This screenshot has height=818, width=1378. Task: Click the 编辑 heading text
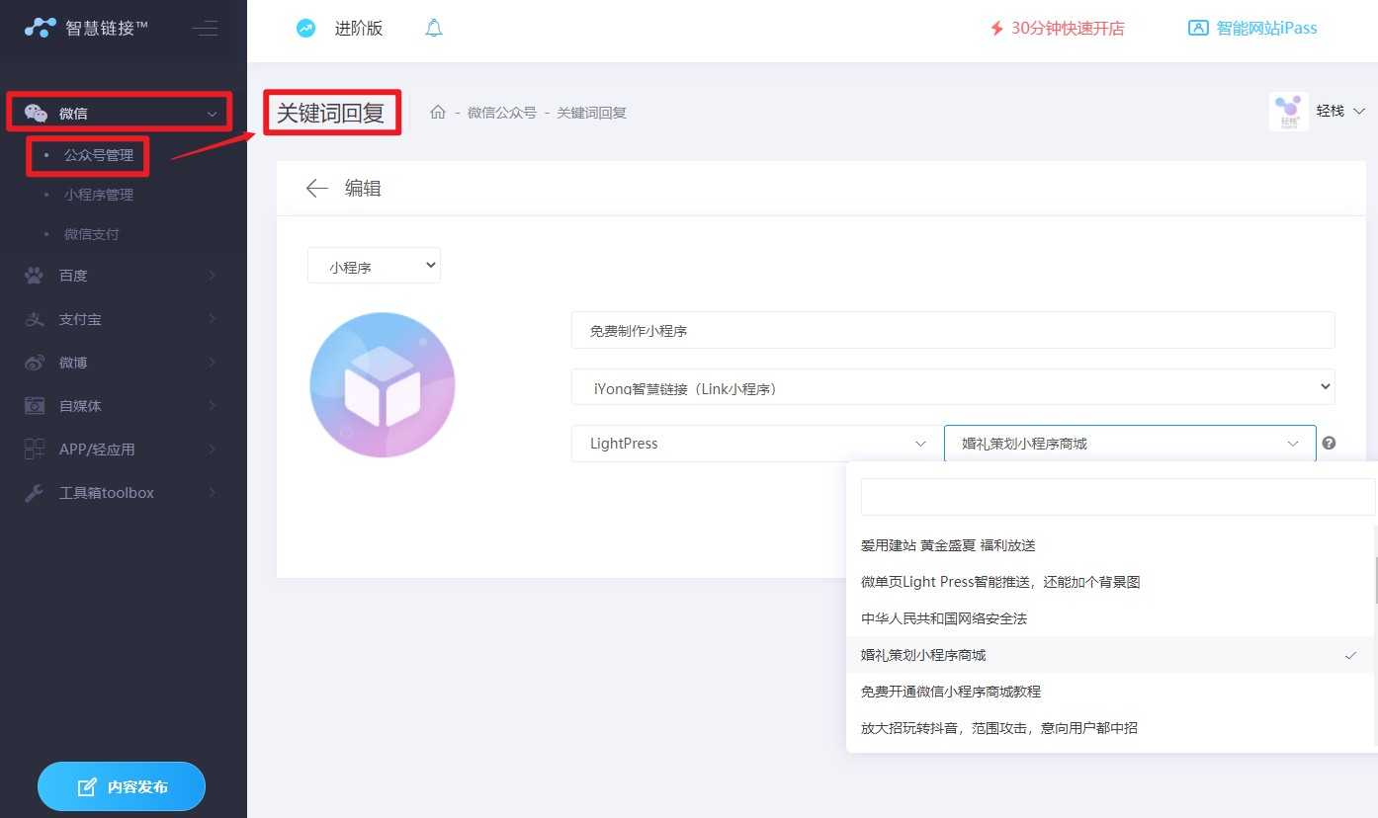tap(363, 188)
